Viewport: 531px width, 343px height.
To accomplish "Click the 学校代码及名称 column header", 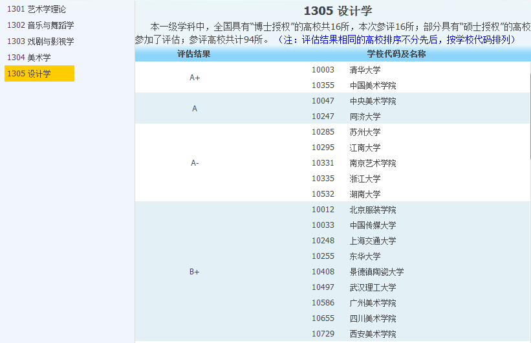I will click(x=396, y=54).
